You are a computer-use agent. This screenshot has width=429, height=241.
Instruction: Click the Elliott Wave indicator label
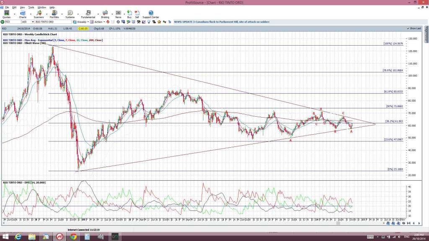point(24,43)
